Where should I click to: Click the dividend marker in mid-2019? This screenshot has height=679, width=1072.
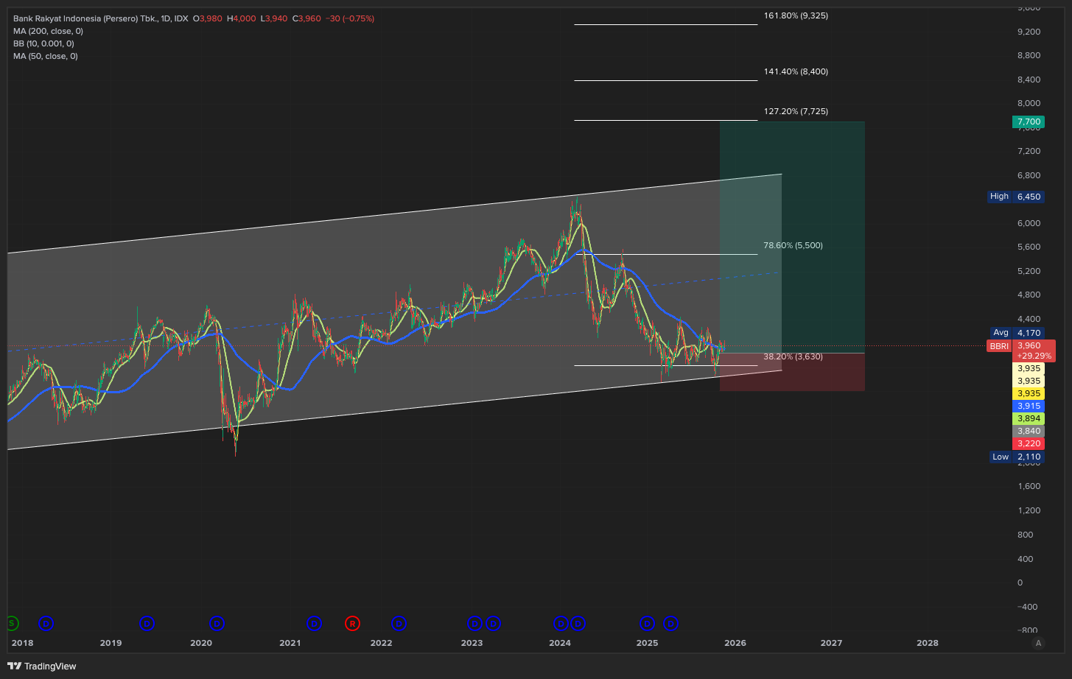tap(147, 624)
